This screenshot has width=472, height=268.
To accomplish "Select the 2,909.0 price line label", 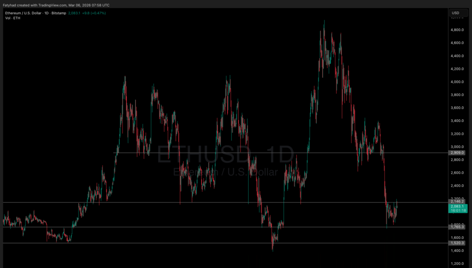I will [x=457, y=152].
